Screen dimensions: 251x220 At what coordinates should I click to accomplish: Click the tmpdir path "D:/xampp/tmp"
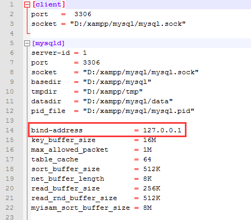point(113,91)
